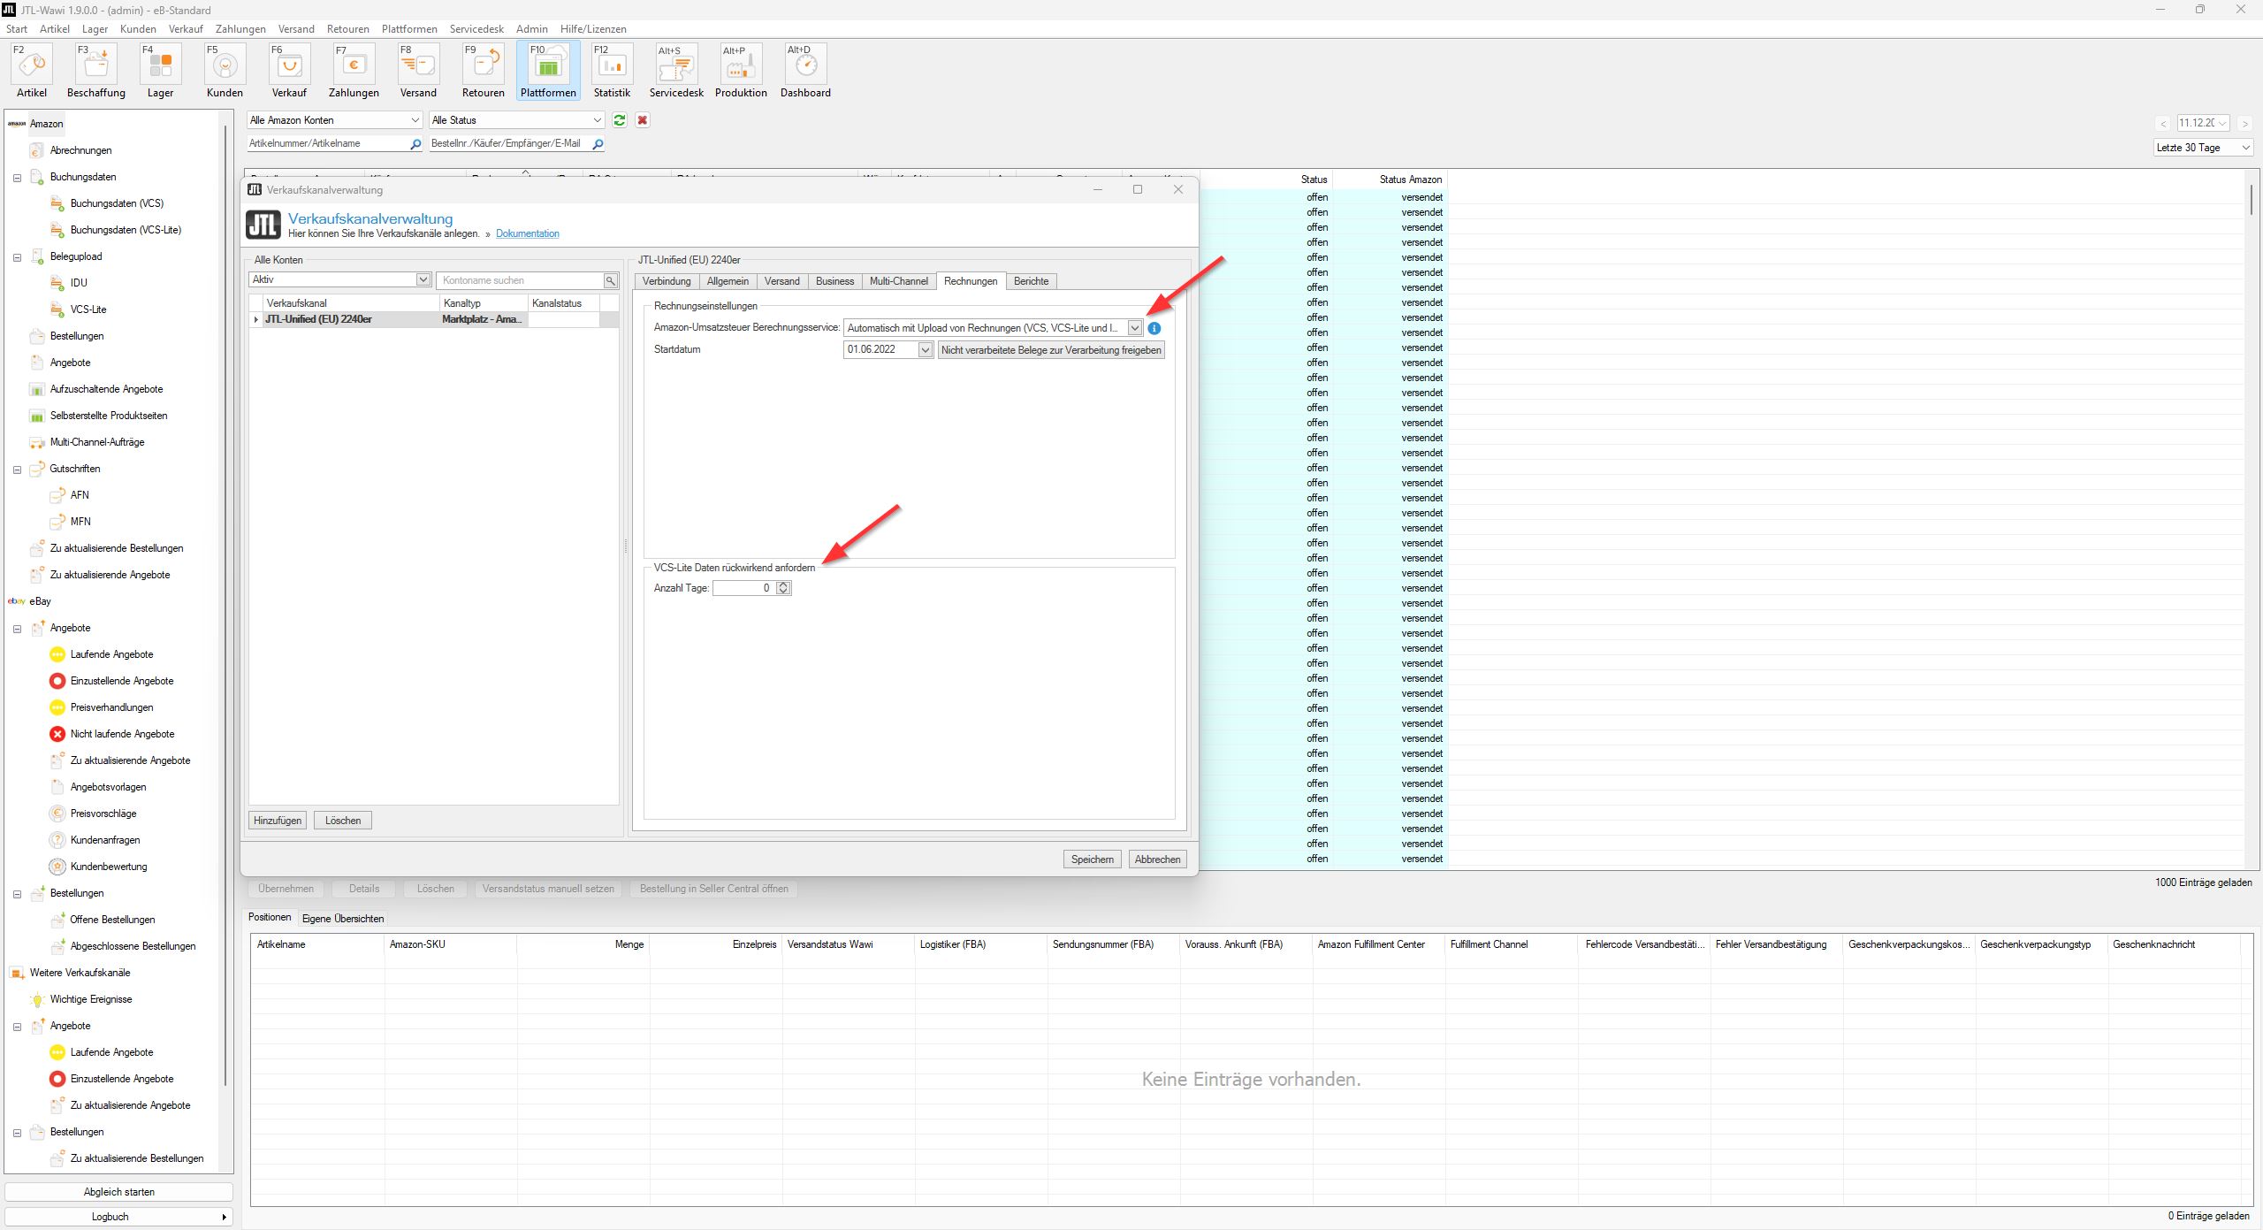Click the next date arrow button
Image resolution: width=2263 pixels, height=1230 pixels.
click(2244, 124)
